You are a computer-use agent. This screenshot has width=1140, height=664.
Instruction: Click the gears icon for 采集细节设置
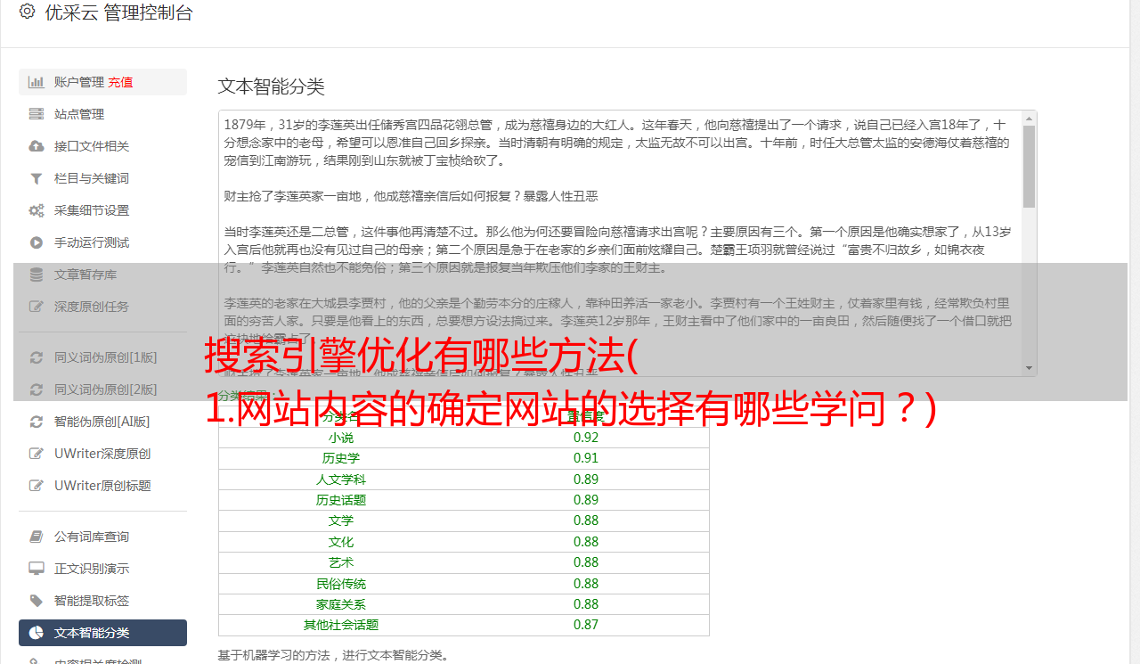point(37,210)
